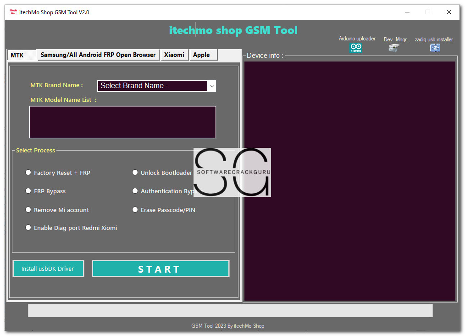Screen dimensions: 465x336
Task: Click the itechMo app icon in title bar
Action: [x=13, y=12]
